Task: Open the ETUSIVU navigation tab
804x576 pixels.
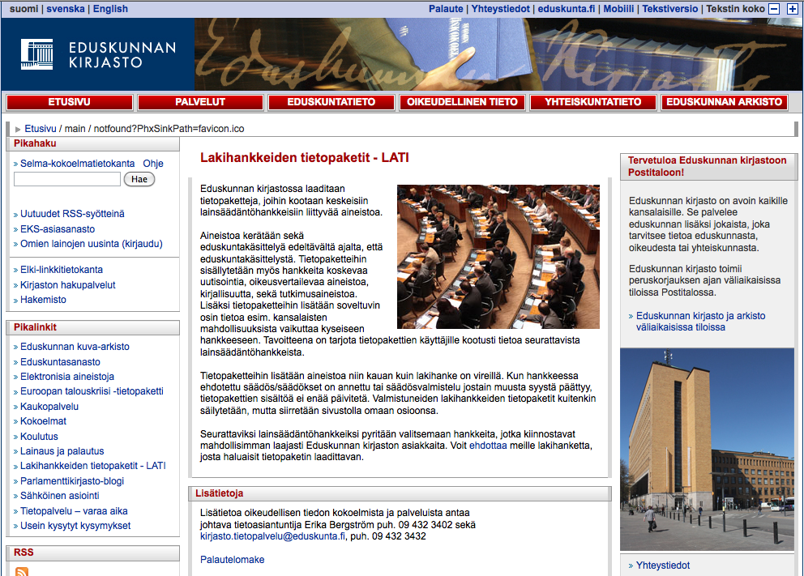Action: (x=69, y=102)
